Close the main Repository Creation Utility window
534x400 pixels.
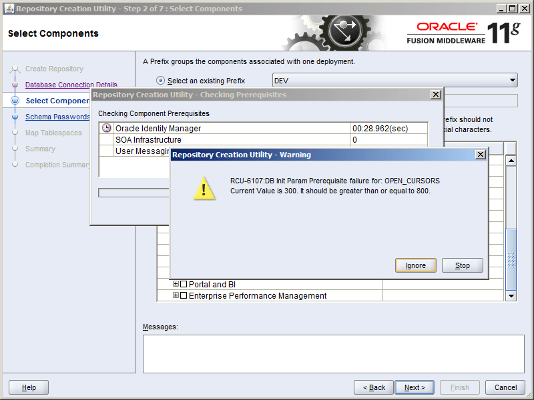tap(524, 9)
